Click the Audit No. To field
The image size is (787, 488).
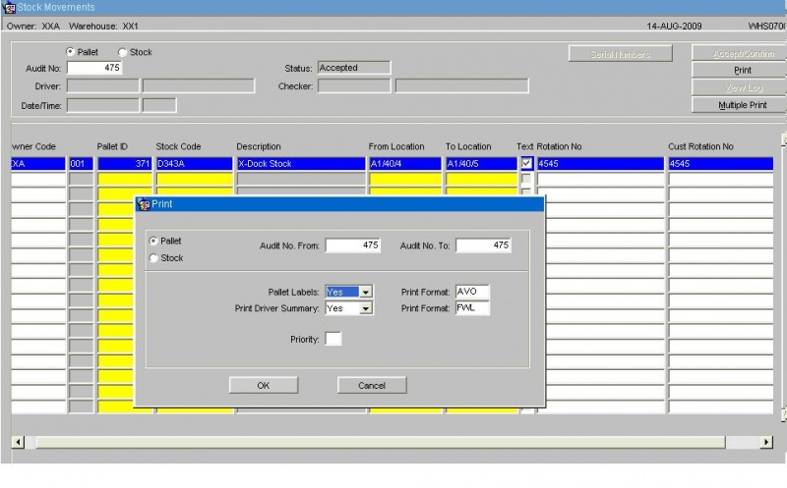483,245
